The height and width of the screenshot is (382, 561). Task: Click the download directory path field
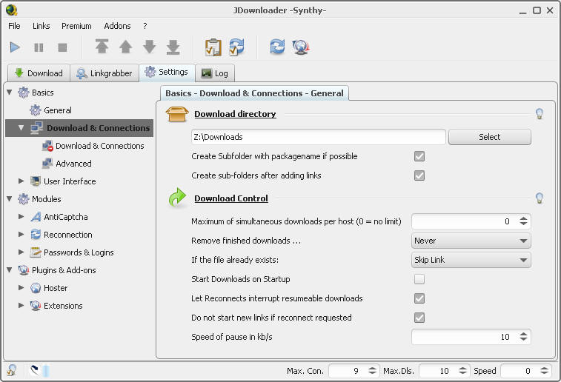click(319, 137)
